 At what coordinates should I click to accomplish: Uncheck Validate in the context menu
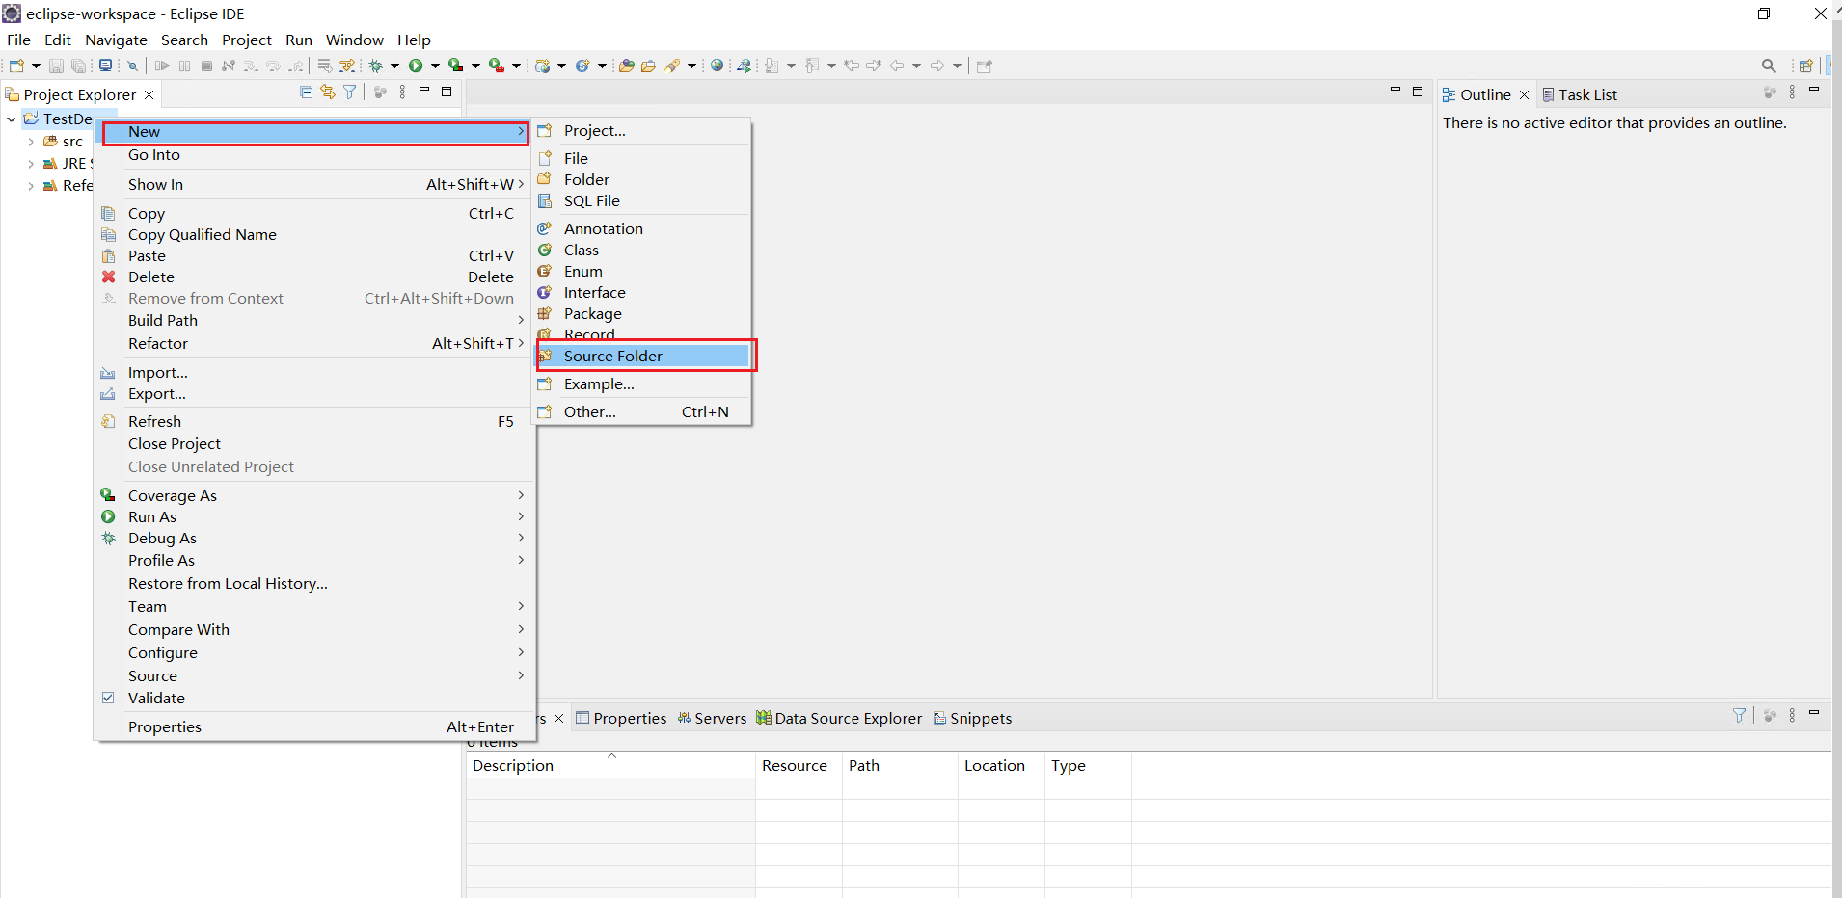(157, 698)
